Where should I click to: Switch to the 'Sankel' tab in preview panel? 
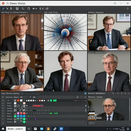click(100, 97)
